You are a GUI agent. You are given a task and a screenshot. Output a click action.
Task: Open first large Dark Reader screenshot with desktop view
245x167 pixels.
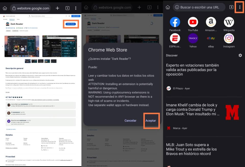tap(22, 46)
